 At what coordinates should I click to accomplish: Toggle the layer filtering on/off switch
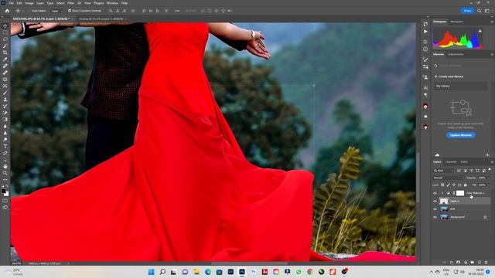490,170
